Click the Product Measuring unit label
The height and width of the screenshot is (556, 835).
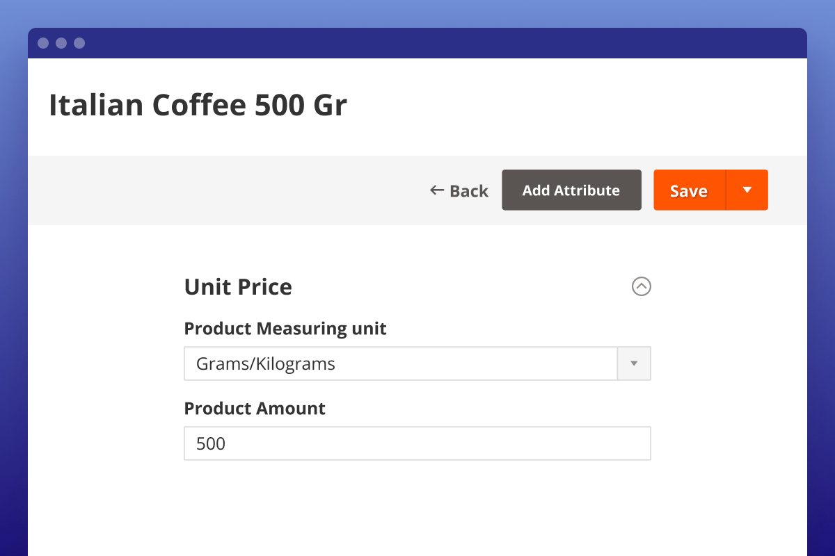285,328
